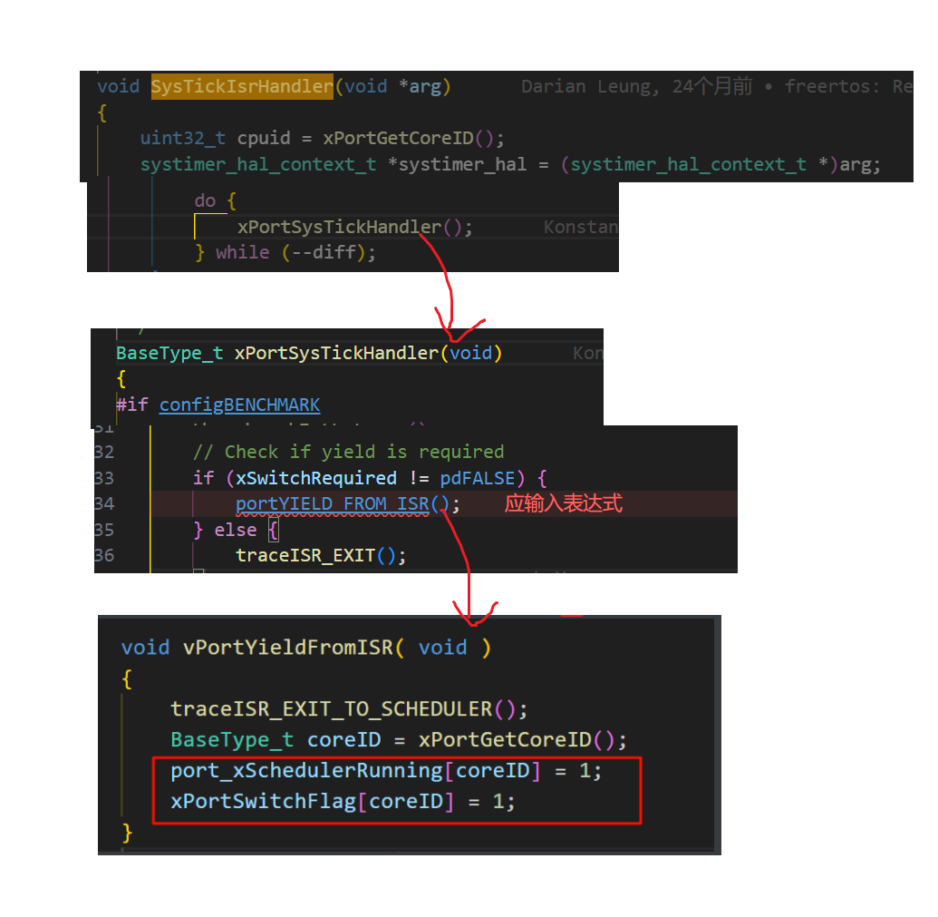Click the "// Check if yield is required" comment
Image resolution: width=938 pixels, height=917 pixels.
pyautogui.click(x=349, y=452)
